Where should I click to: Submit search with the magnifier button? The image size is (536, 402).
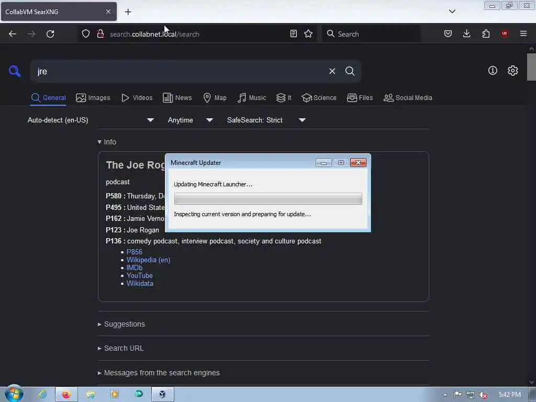point(350,71)
